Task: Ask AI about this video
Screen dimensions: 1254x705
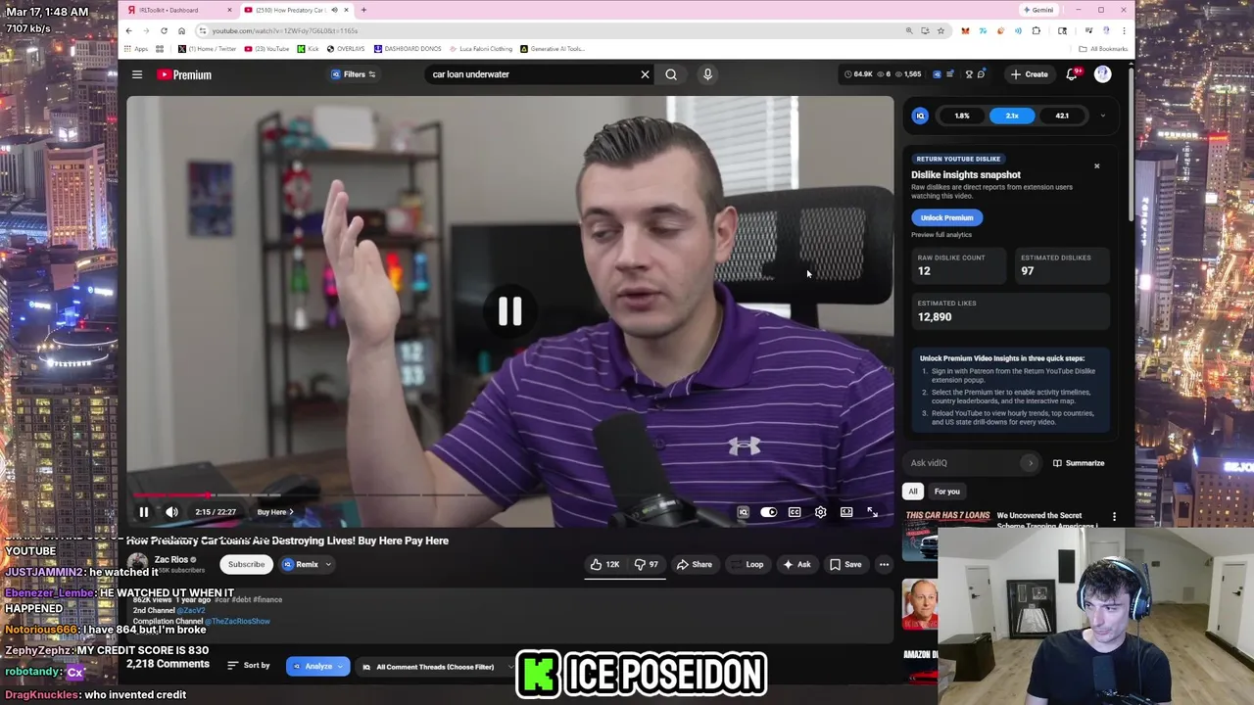Action: click(797, 564)
